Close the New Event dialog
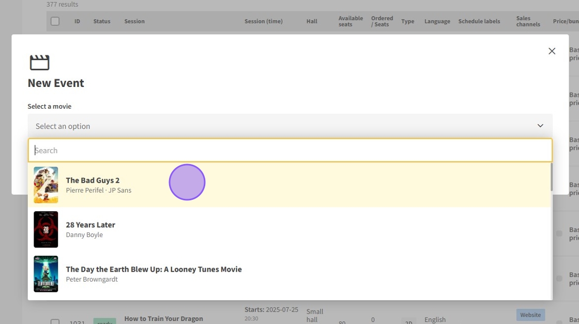This screenshot has width=579, height=324. click(x=552, y=51)
